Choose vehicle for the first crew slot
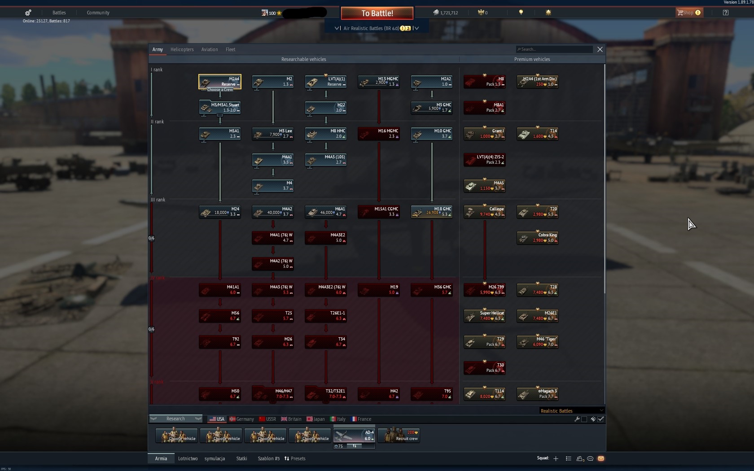754x471 pixels. 177,435
